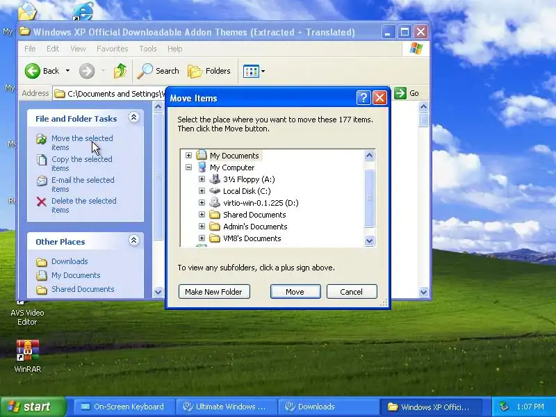Open the File menu
556x417 pixels.
pos(30,49)
